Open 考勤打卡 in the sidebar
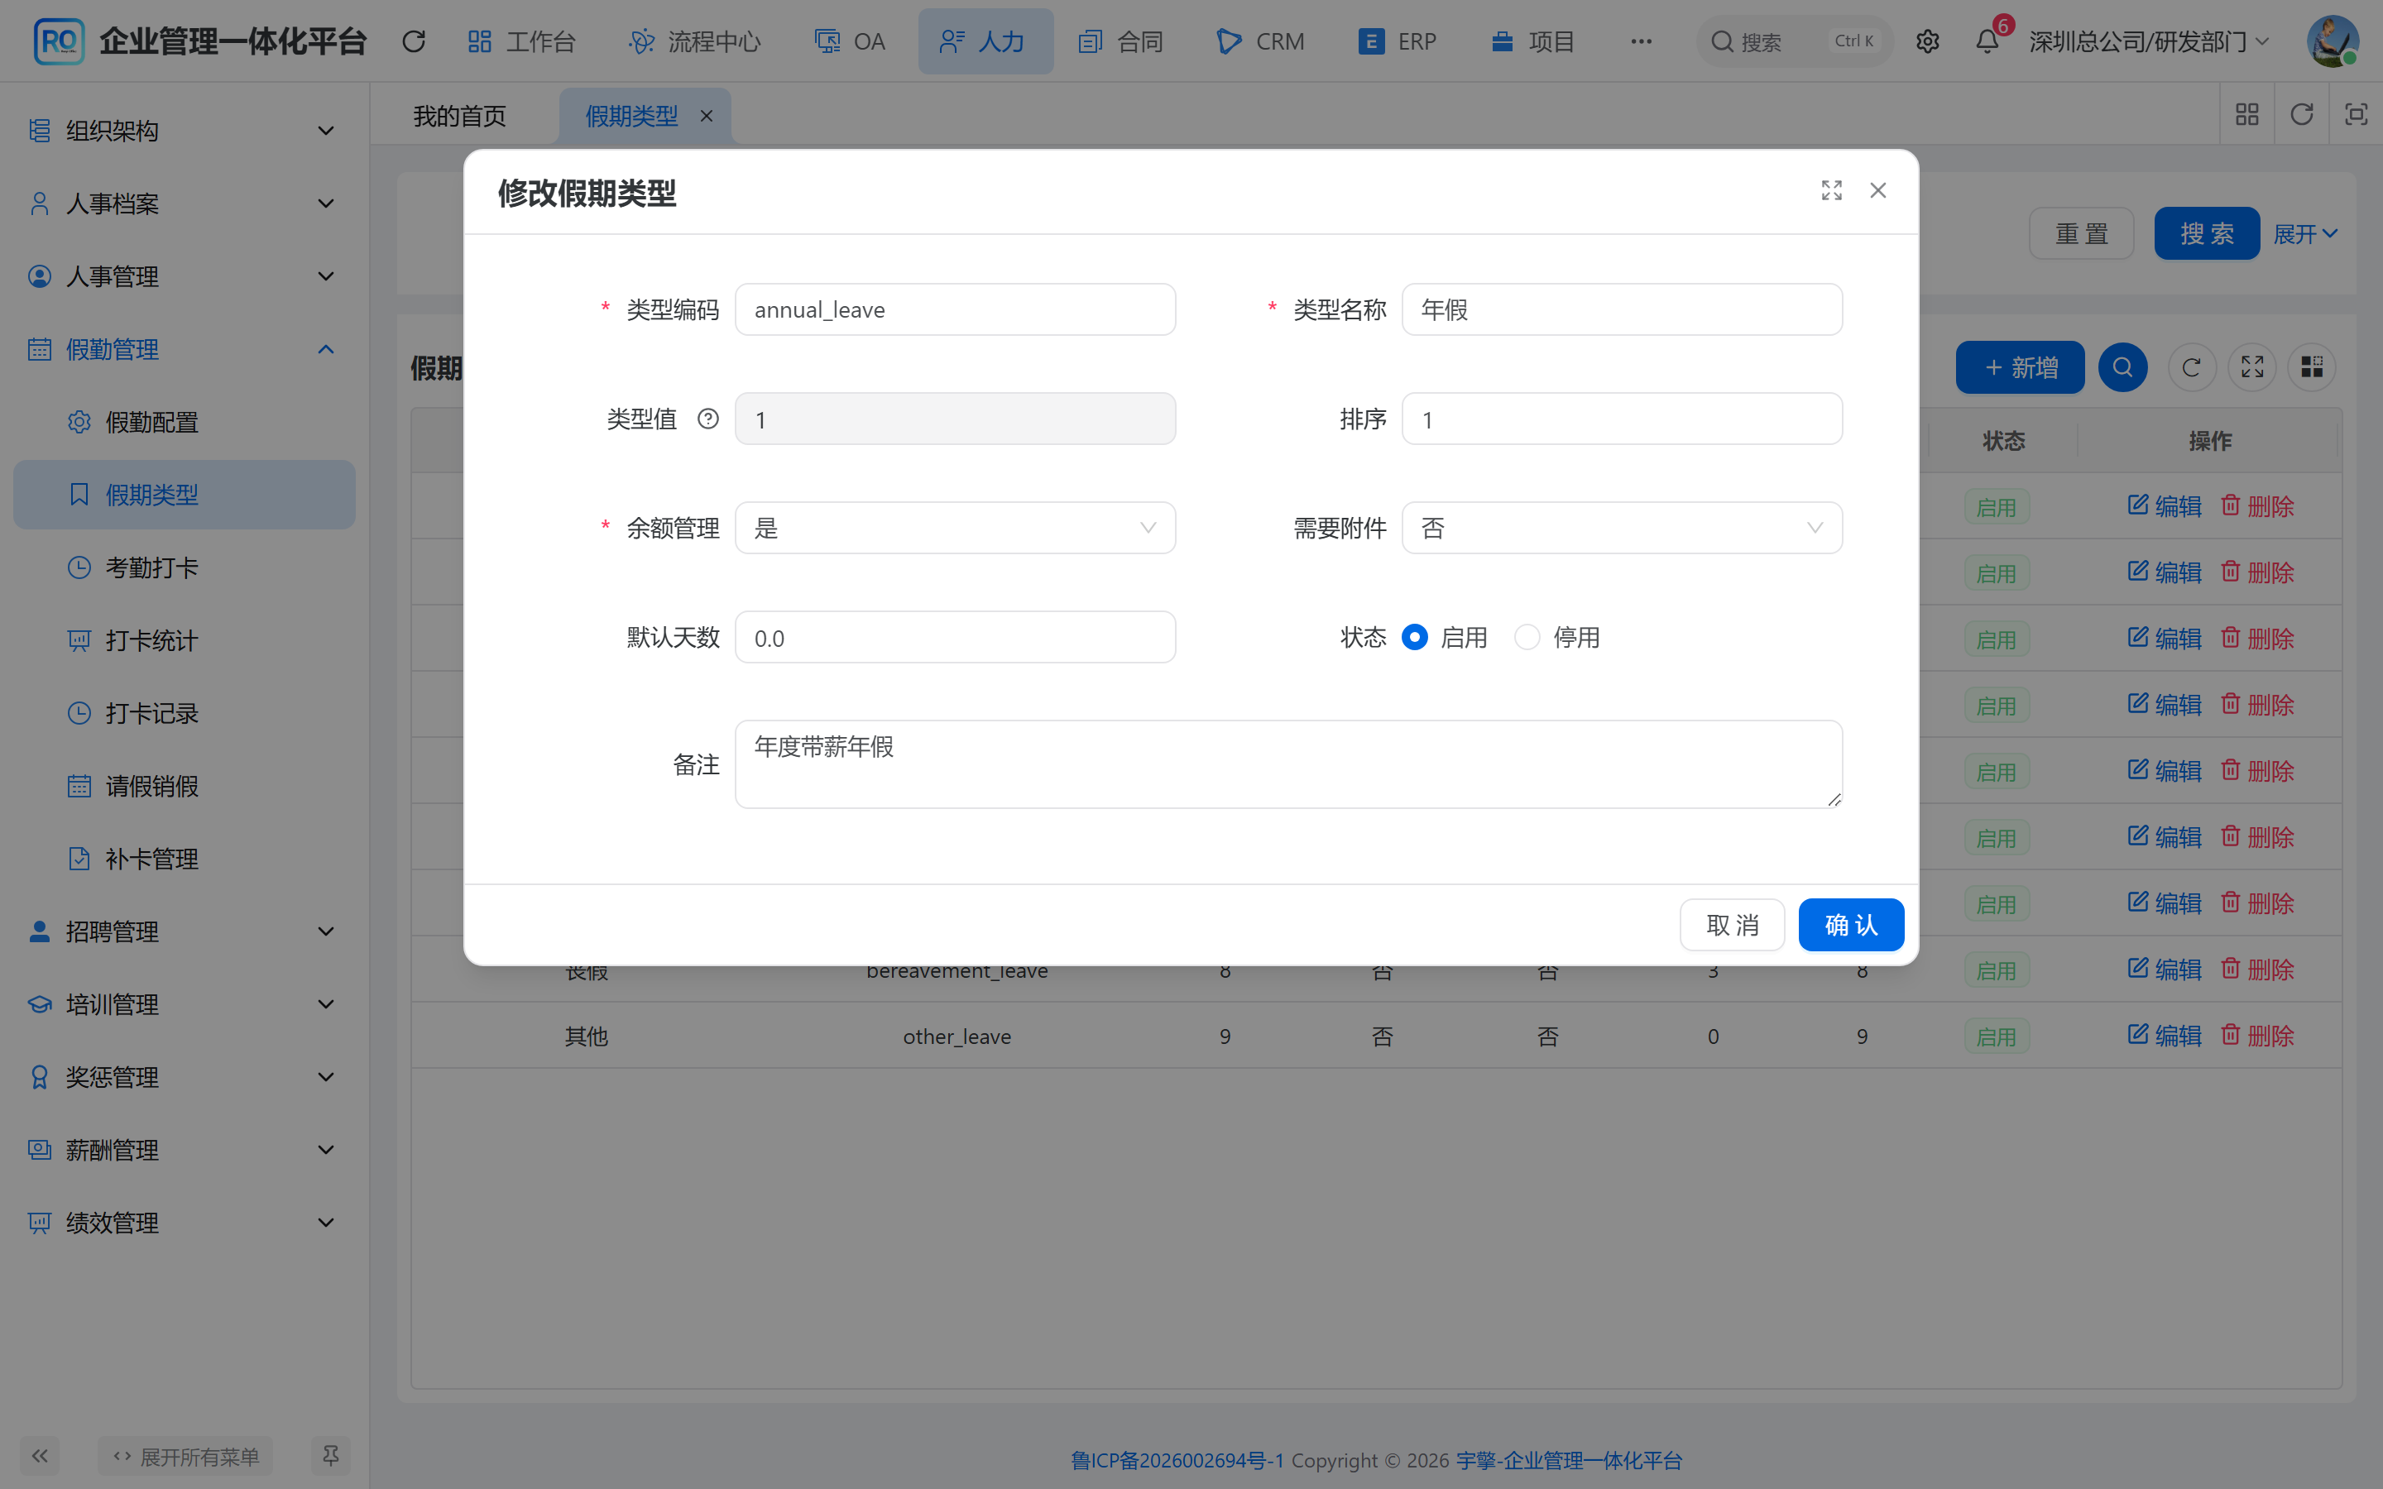2383x1489 pixels. click(185, 568)
